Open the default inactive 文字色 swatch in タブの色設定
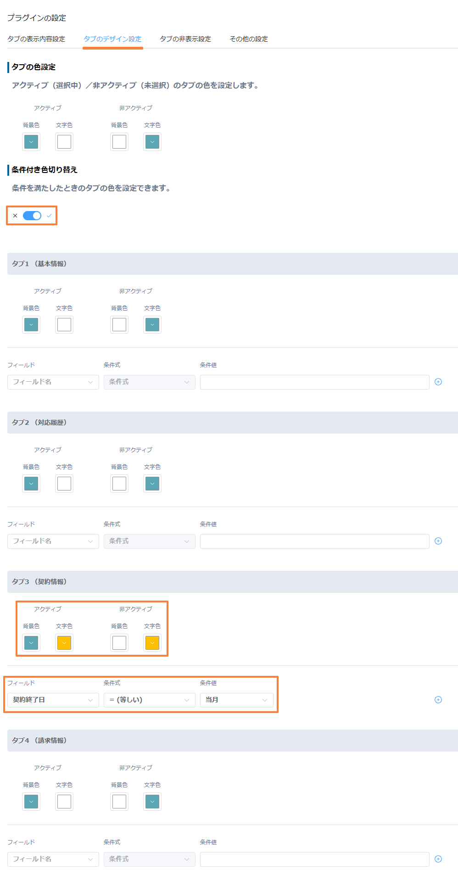The height and width of the screenshot is (886, 458). [152, 142]
